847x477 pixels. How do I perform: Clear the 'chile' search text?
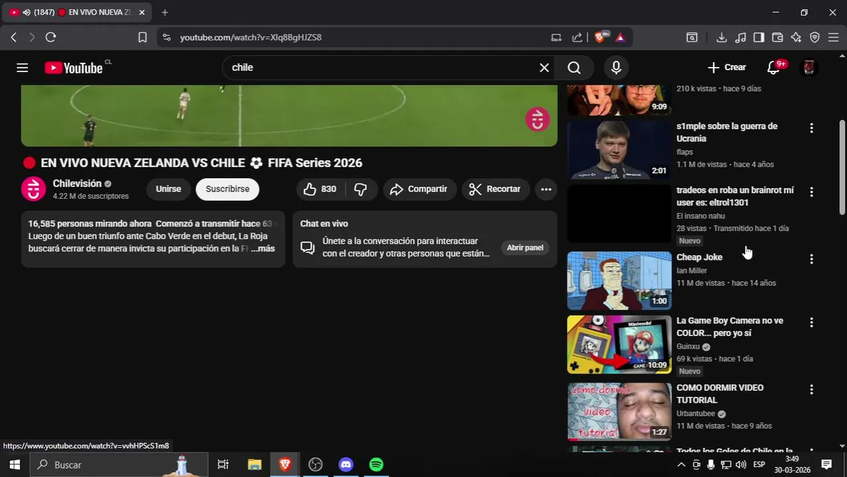click(x=544, y=68)
